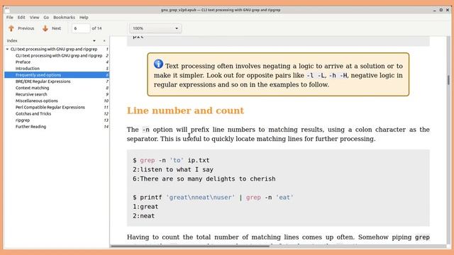Click the output line '2:listen to what I say'
Viewport: 454px width, 255px height.
pos(173,170)
